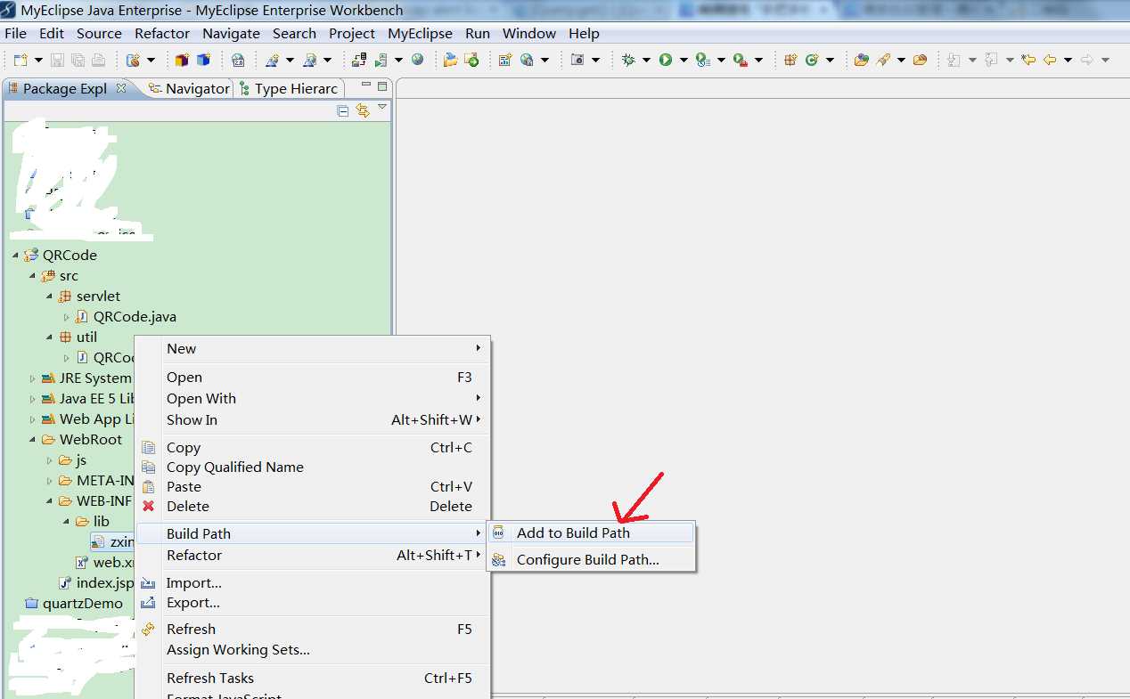Select Assign Working Sets... entry
This screenshot has height=699, width=1130.
coord(310,649)
